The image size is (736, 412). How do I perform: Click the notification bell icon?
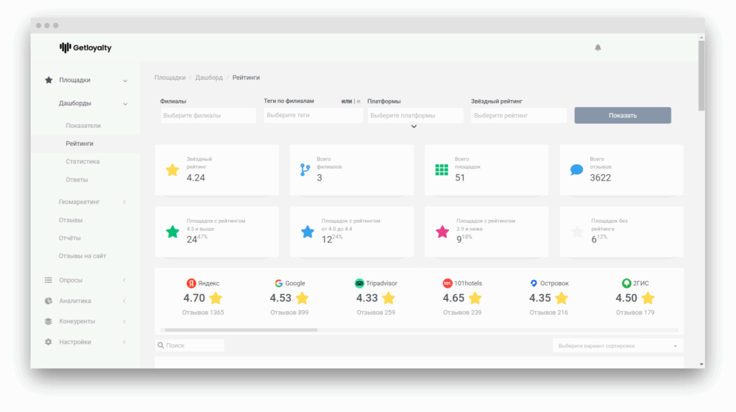(597, 47)
